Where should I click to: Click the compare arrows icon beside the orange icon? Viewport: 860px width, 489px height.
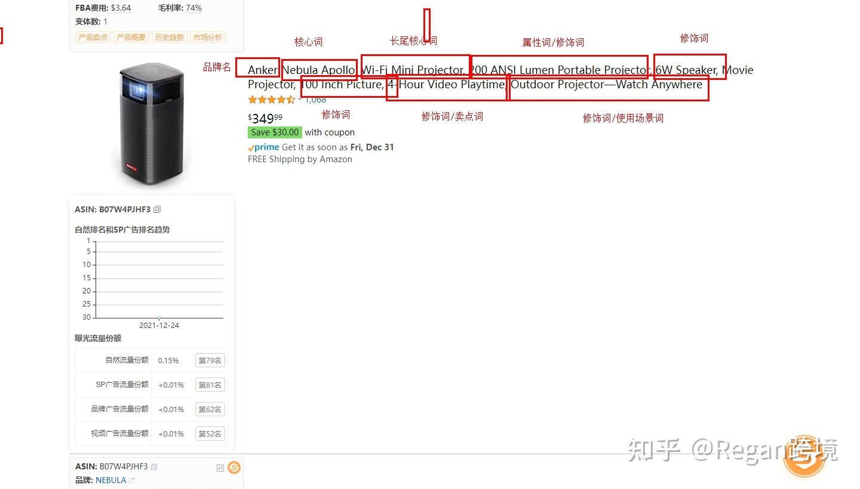[220, 468]
